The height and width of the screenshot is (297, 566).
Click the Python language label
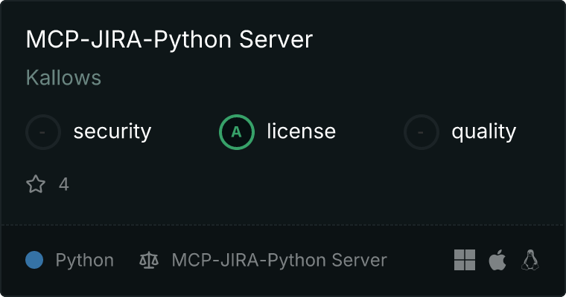click(84, 261)
